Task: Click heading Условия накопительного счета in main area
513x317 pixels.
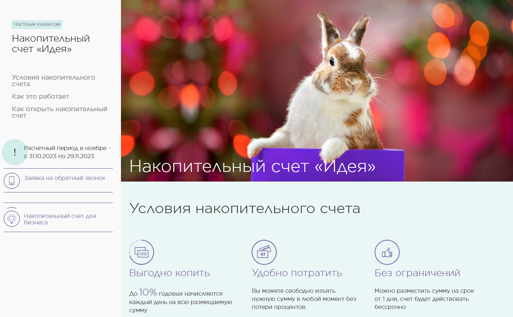Action: (x=245, y=209)
